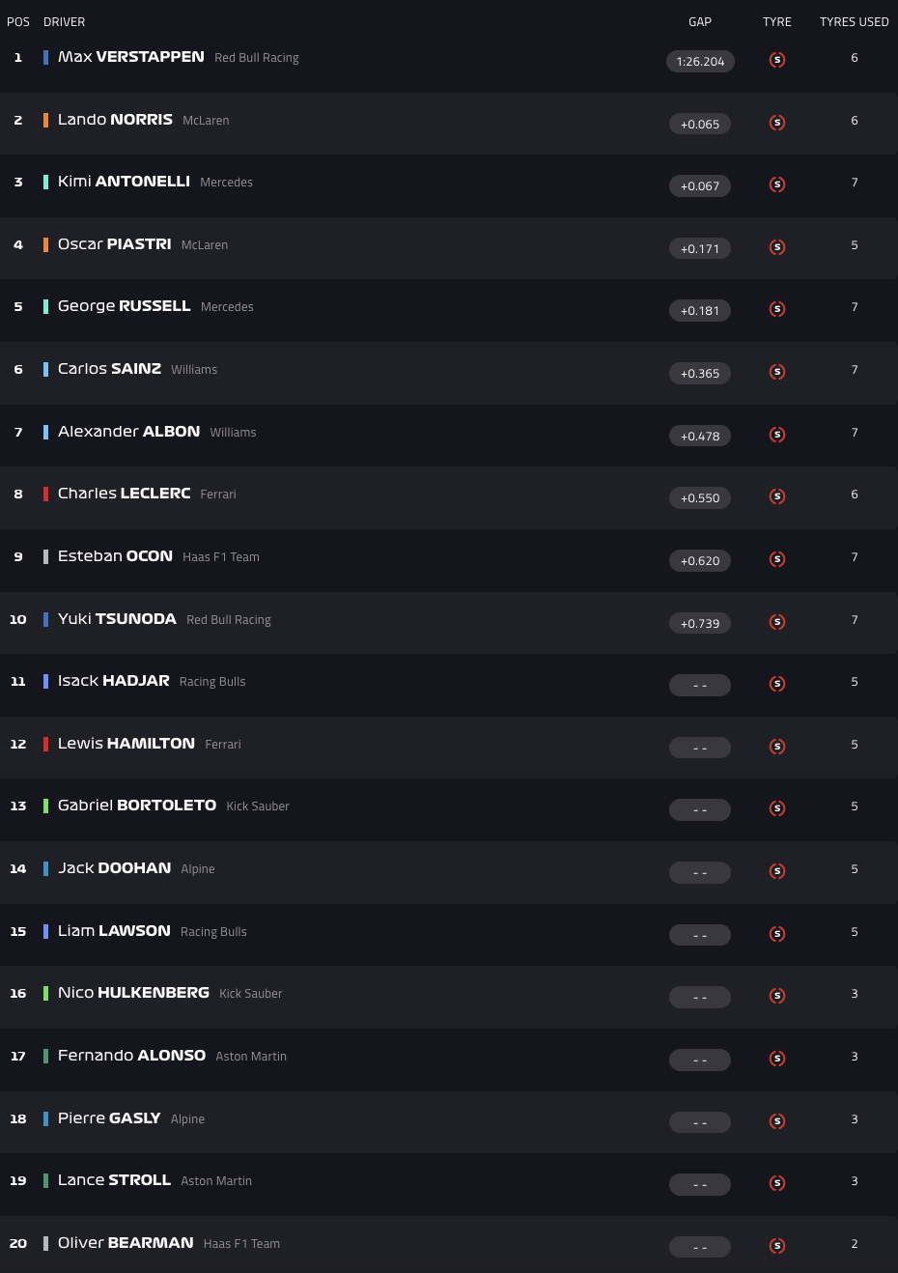Click the tyre icon for Lewis Hamilton
Image resolution: width=898 pixels, height=1273 pixels.
[x=777, y=747]
